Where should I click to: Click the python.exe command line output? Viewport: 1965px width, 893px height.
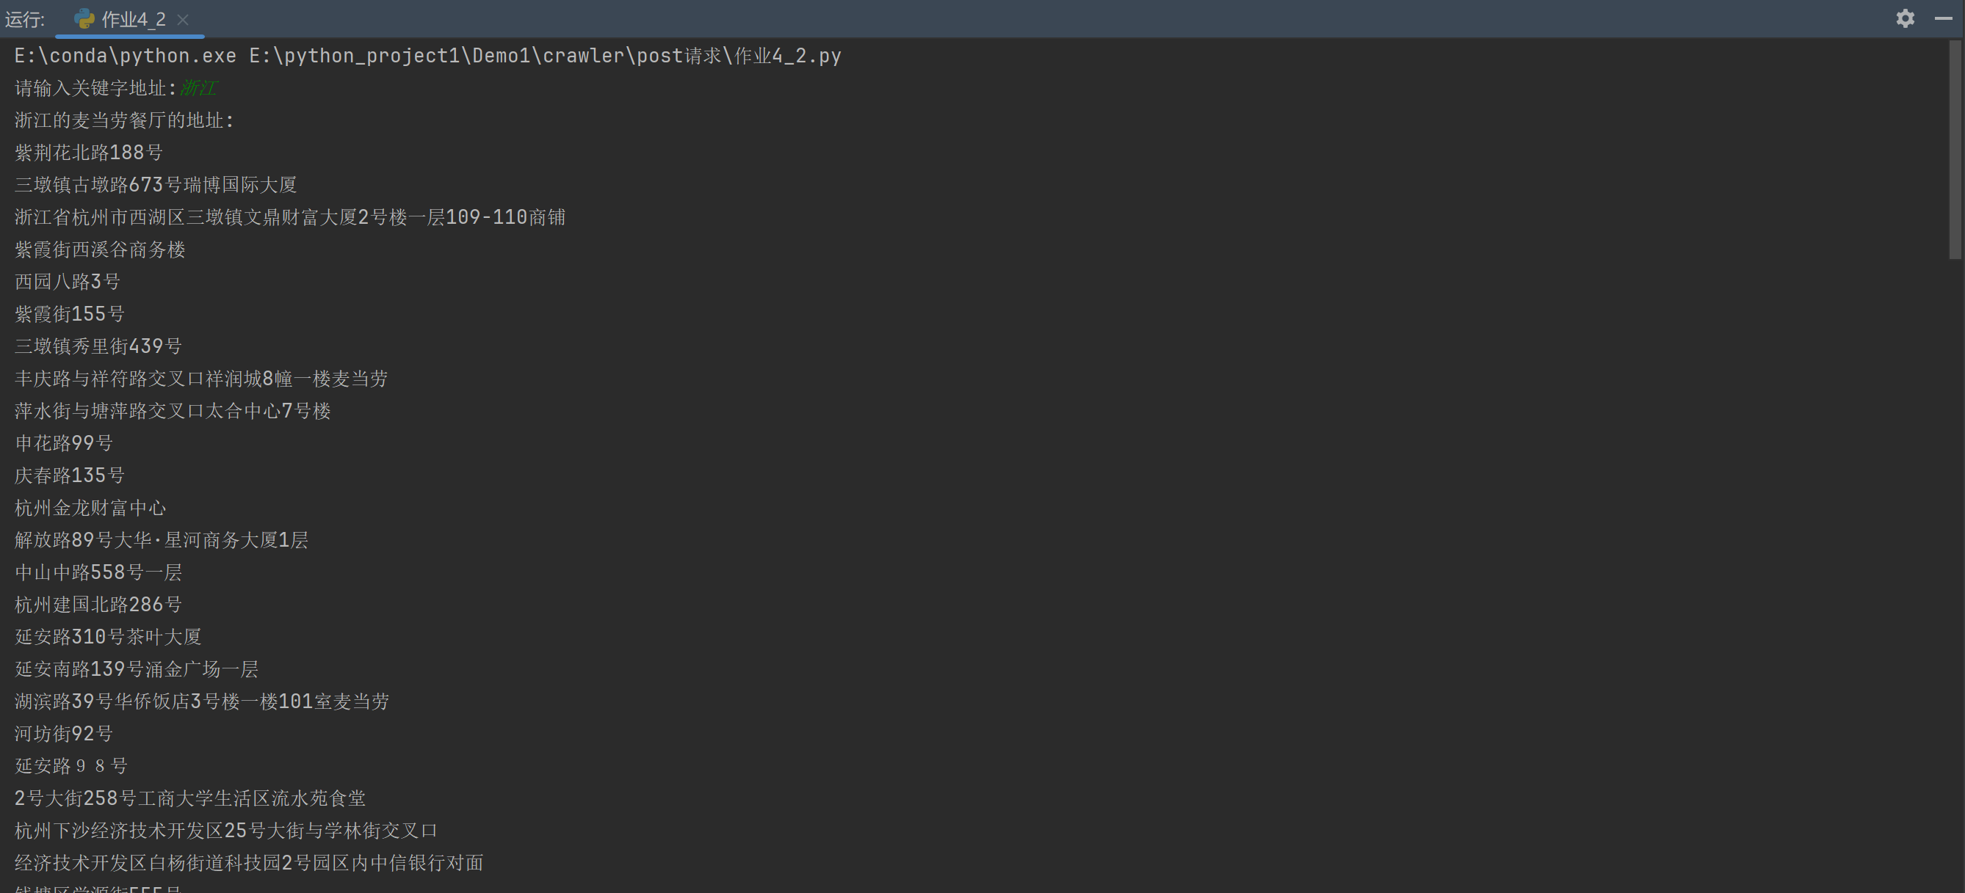tap(427, 56)
